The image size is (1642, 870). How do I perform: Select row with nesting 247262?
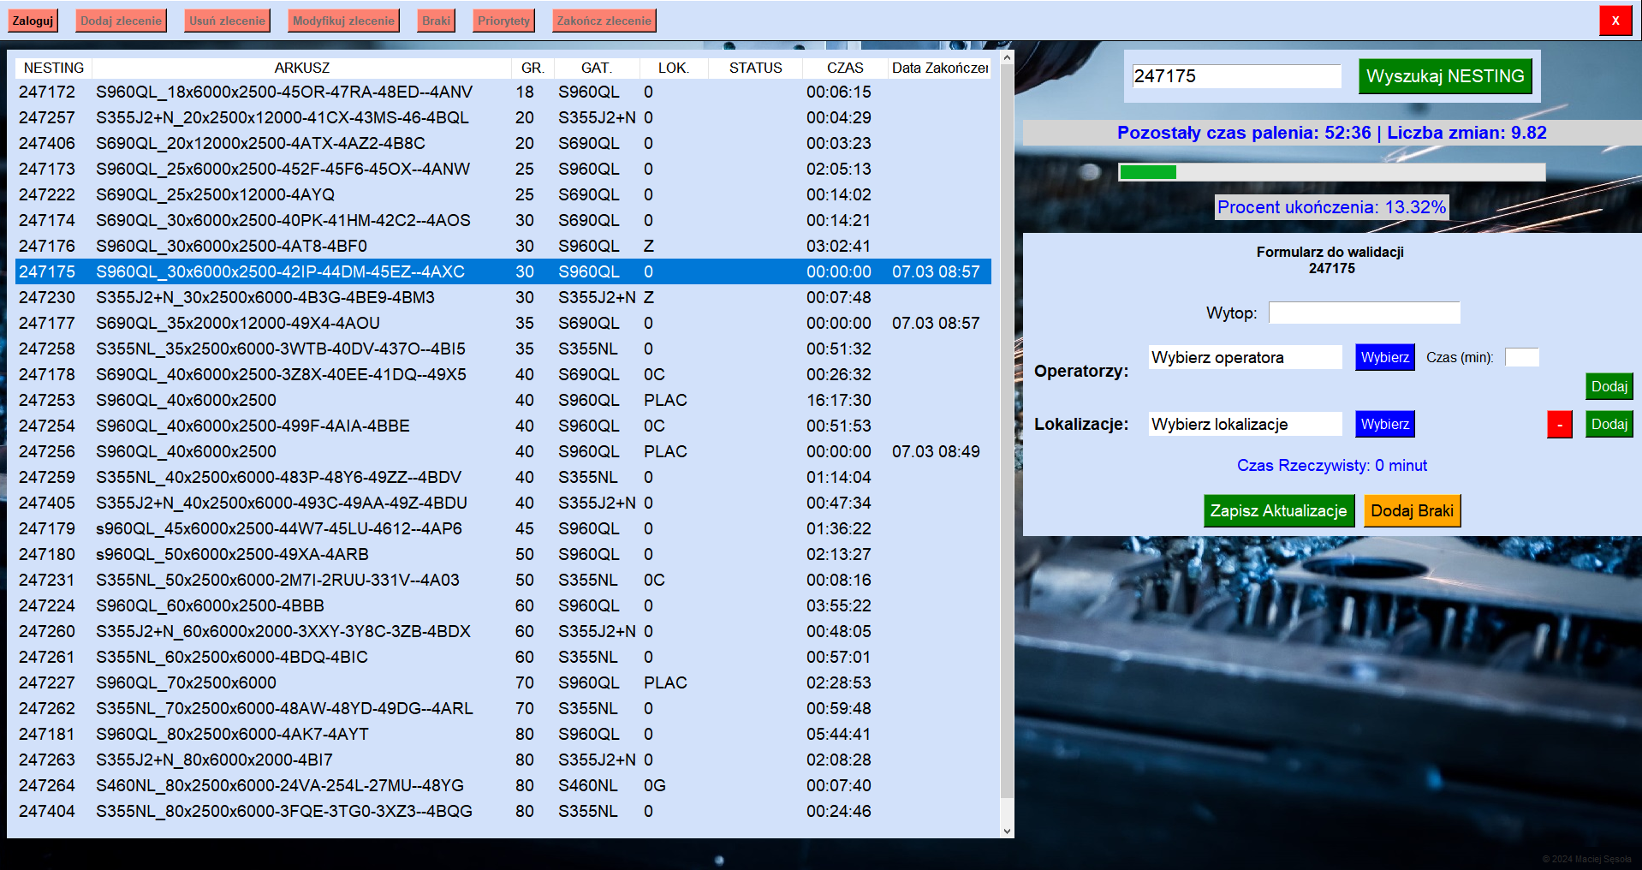coord(503,708)
